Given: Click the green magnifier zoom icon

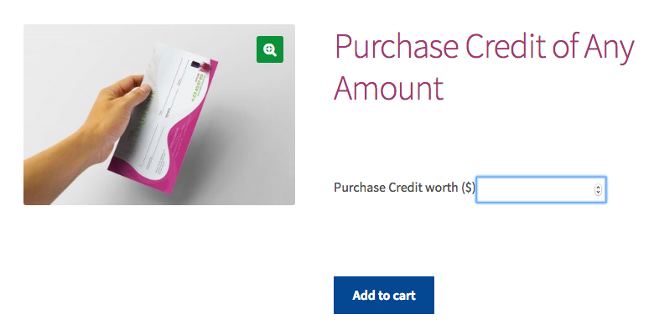Looking at the screenshot, I should pyautogui.click(x=270, y=49).
